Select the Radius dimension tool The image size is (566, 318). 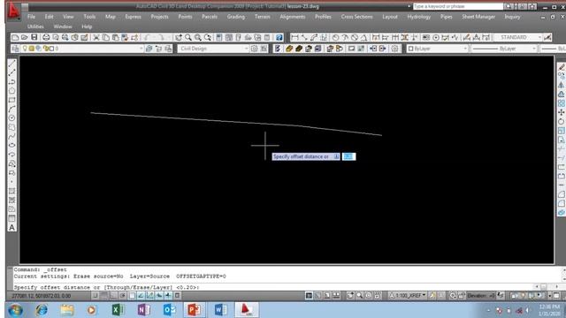[x=336, y=37]
